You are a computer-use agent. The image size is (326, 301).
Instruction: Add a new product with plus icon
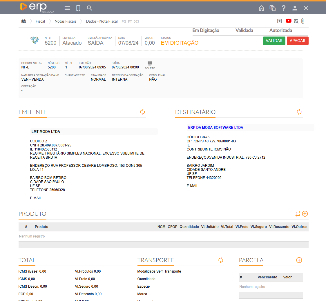[x=305, y=214]
